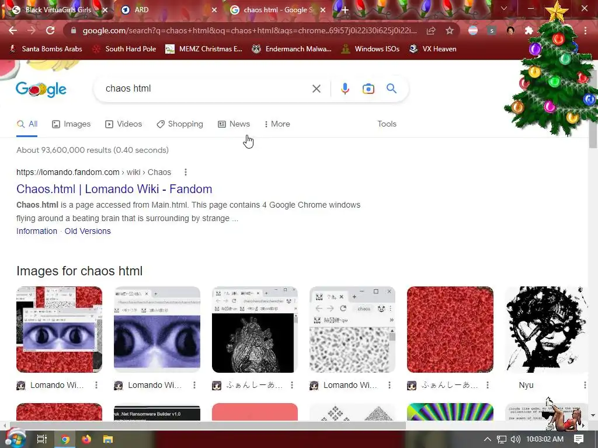The image size is (598, 448).
Task: Open the Old Versions sublink
Action: click(88, 231)
